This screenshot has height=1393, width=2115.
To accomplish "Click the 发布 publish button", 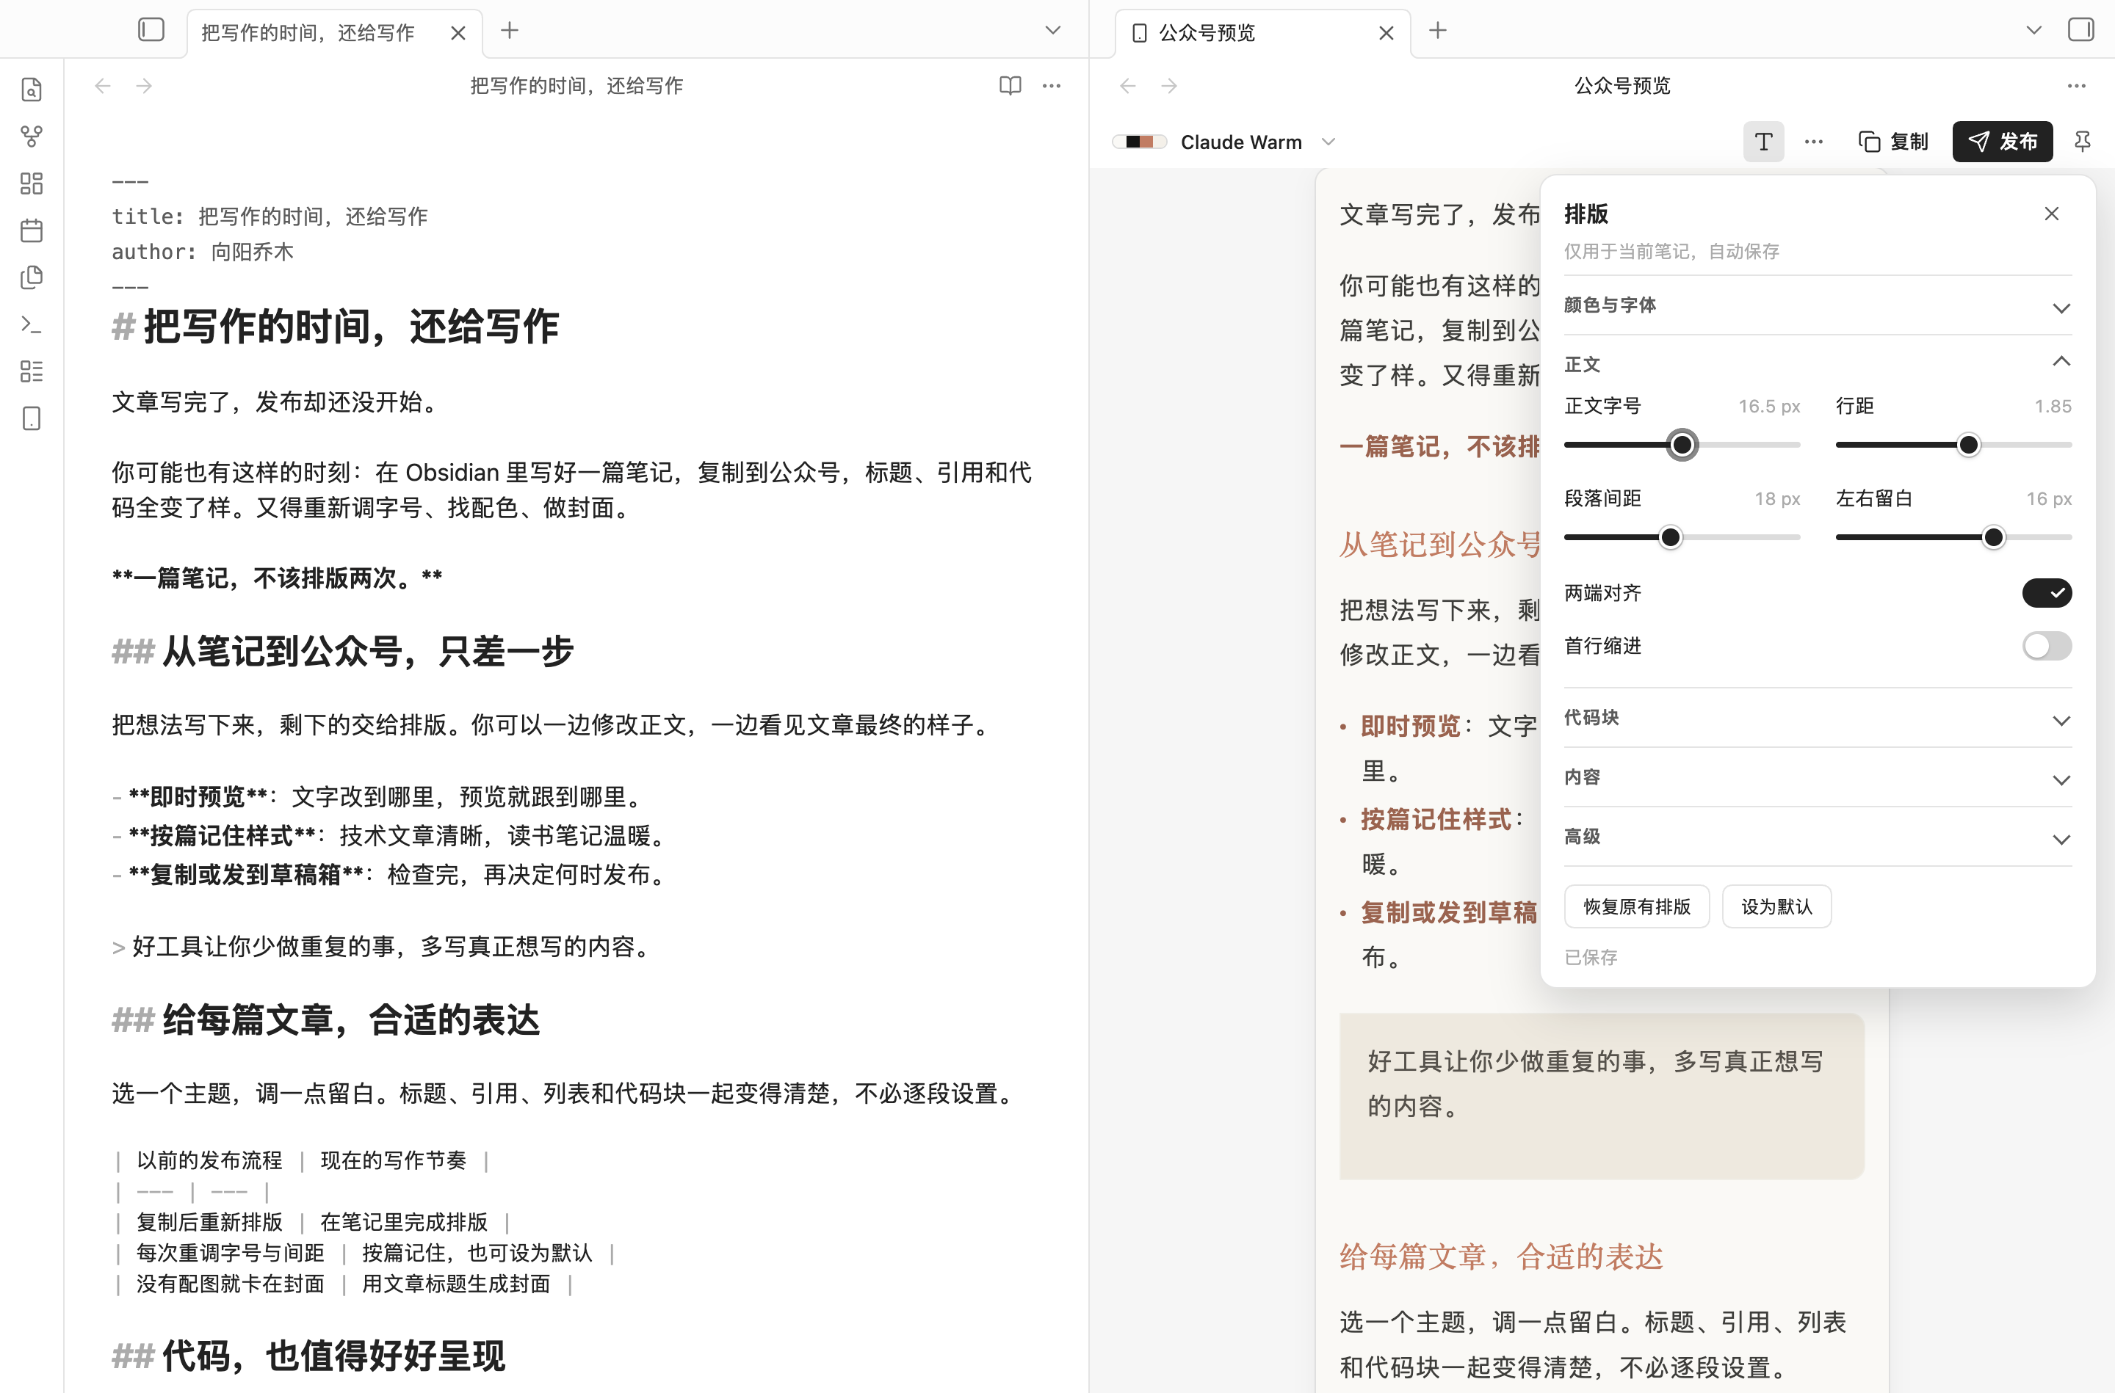I will coord(2002,142).
